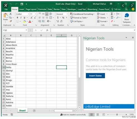Click the Copy icon in Clipboard group

(x=11, y=18)
